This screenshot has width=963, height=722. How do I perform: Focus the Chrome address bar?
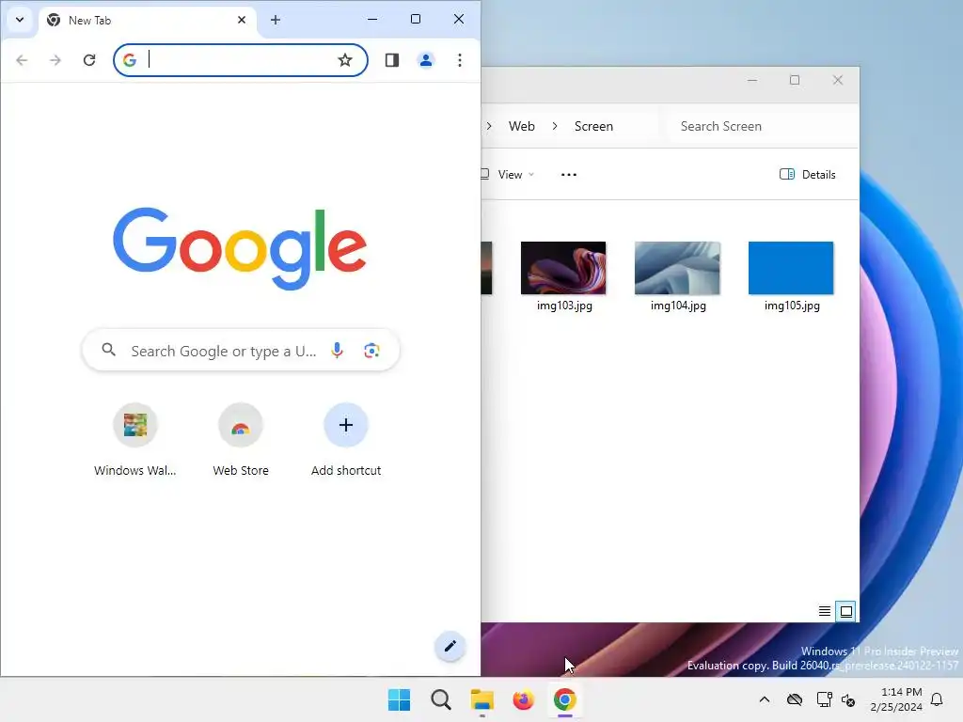click(240, 60)
